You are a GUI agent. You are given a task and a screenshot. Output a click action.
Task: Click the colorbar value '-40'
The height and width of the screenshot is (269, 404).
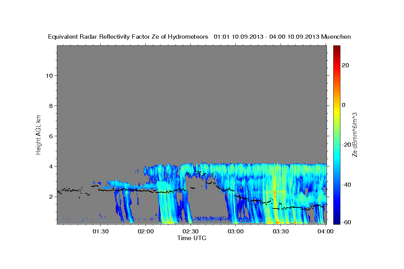(346, 184)
